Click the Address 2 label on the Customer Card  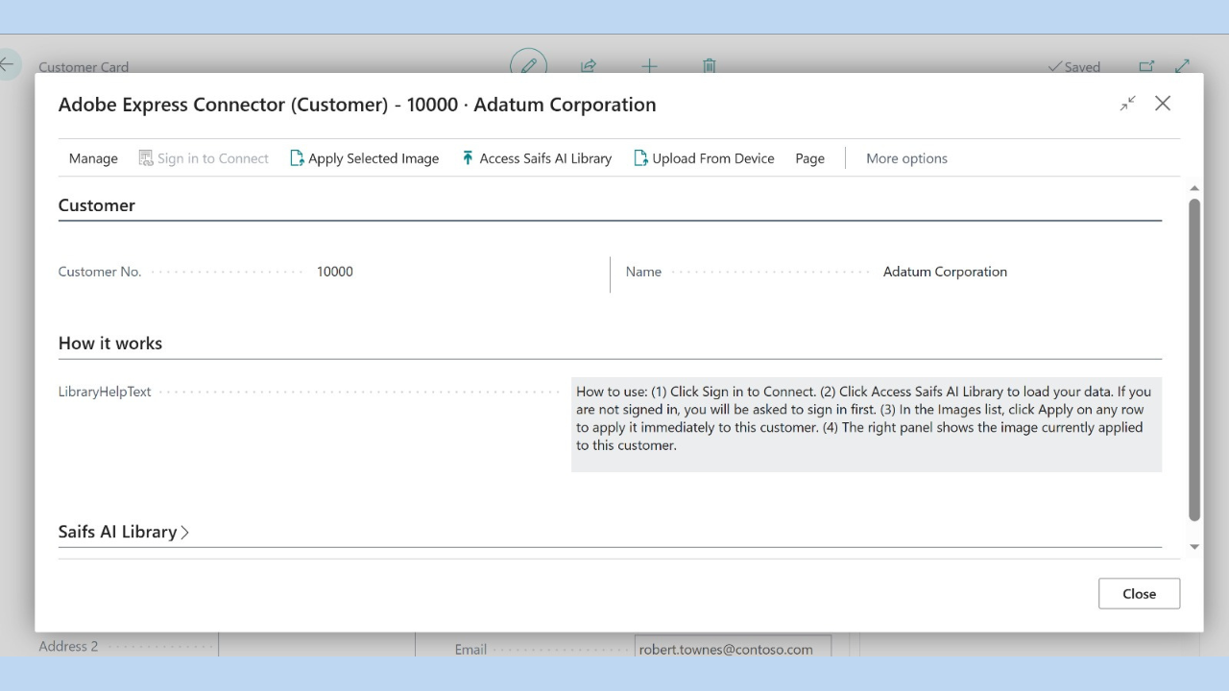[68, 646]
